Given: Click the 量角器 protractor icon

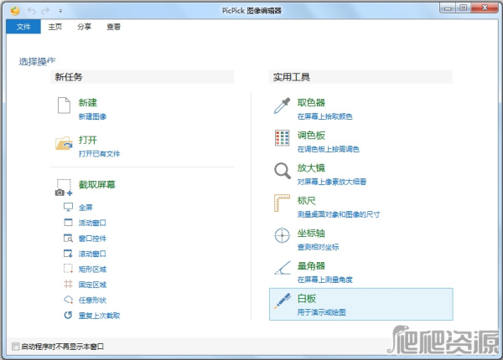Looking at the screenshot, I should (283, 268).
